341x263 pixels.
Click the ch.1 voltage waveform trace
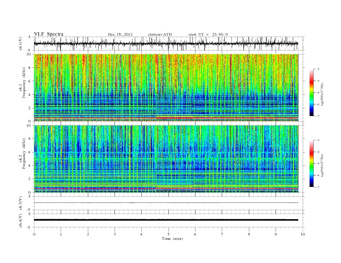coord(166,43)
